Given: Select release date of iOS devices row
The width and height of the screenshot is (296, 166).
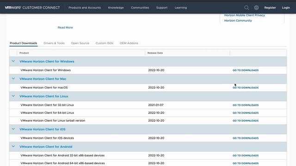Looking at the screenshot, I should coord(156,138).
